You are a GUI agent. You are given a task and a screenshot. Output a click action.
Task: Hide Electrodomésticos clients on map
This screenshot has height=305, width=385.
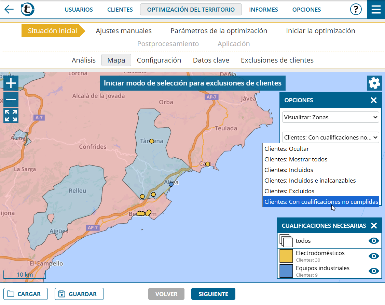374,256
